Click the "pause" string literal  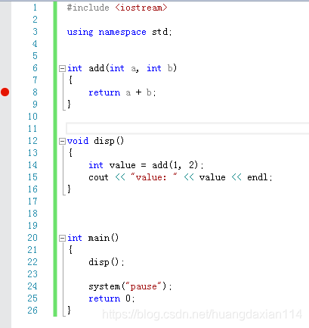[144, 286]
